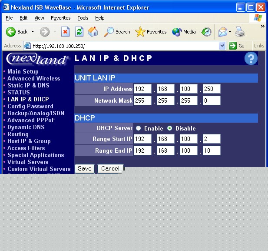Open the Tools menu

pyautogui.click(x=83, y=18)
